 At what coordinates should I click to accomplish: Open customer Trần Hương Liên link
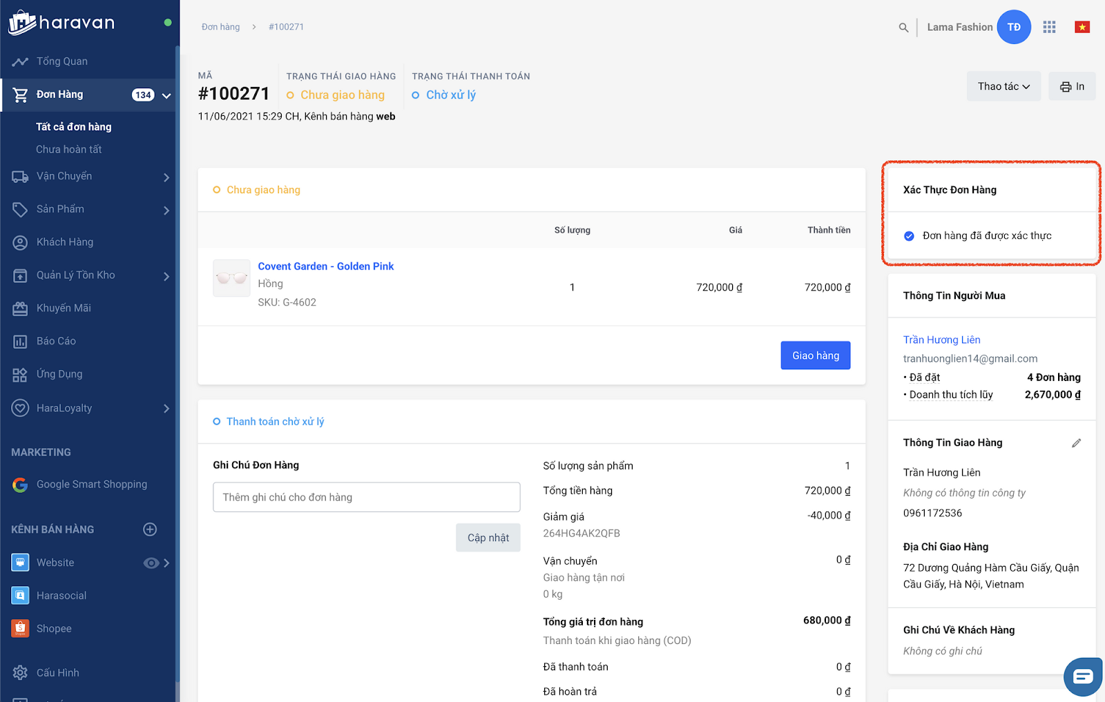(941, 340)
